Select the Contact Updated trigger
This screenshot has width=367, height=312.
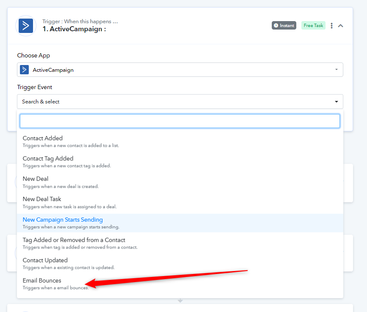coord(180,263)
